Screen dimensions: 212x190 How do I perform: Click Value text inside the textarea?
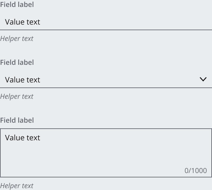point(22,137)
